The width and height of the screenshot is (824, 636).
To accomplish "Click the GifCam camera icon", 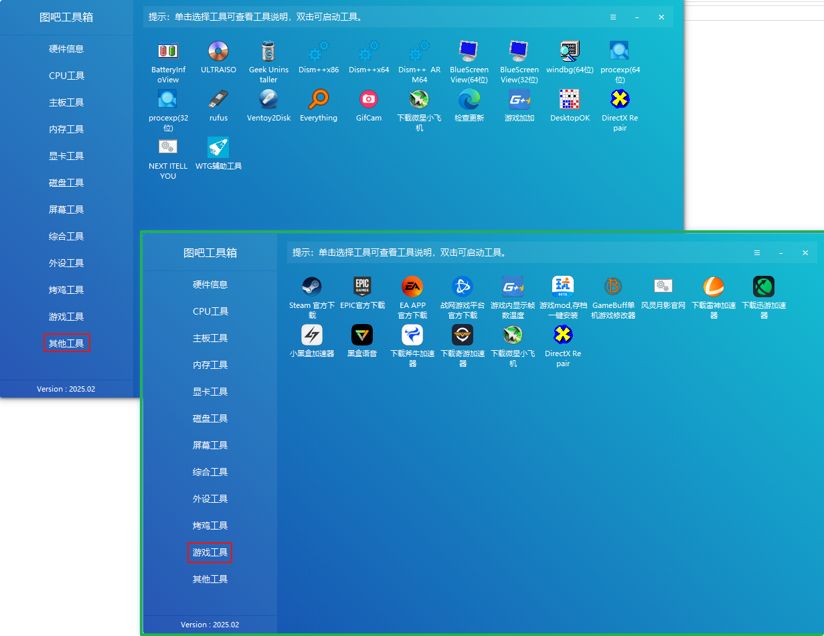I will pyautogui.click(x=369, y=99).
